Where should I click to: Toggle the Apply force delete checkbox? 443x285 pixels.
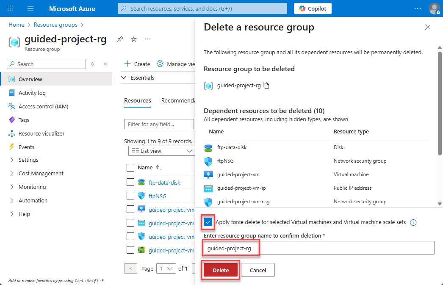208,222
